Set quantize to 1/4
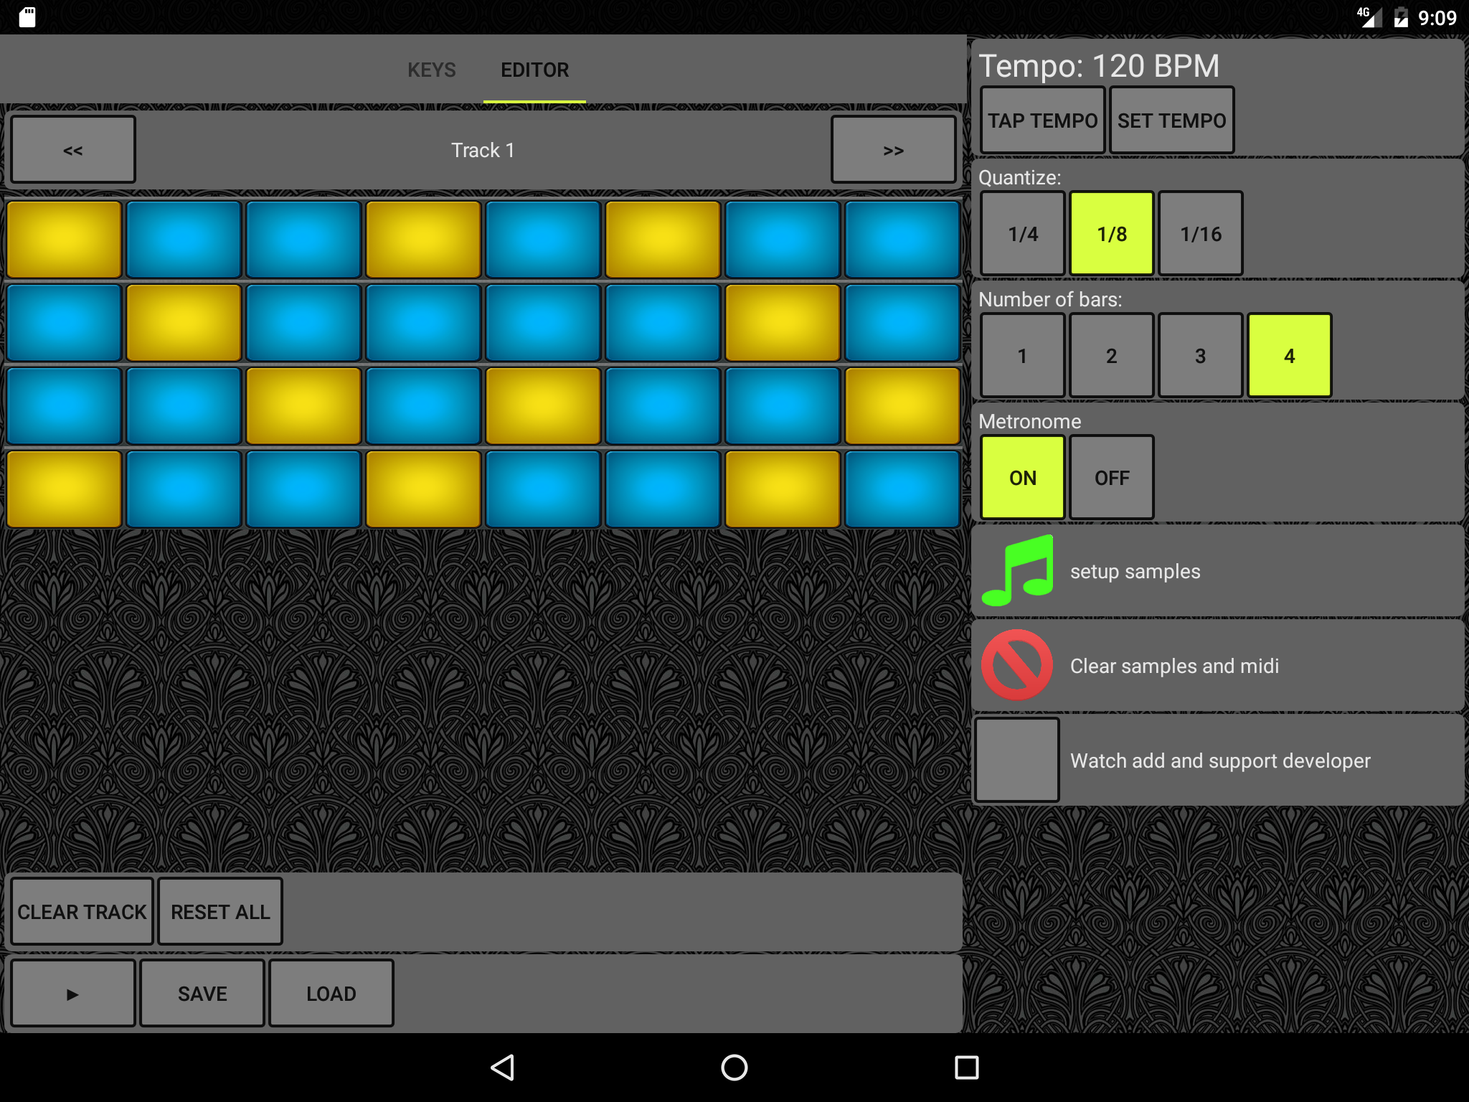 click(1022, 233)
